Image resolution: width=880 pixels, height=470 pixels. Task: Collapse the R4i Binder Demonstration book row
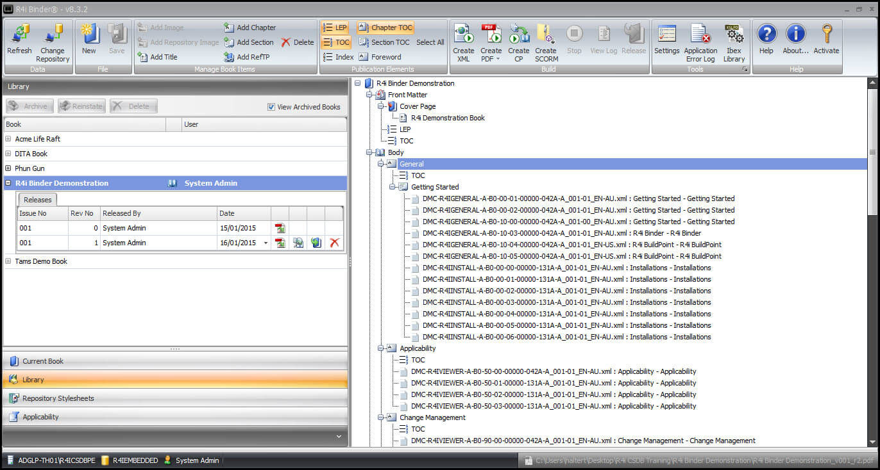tap(8, 183)
